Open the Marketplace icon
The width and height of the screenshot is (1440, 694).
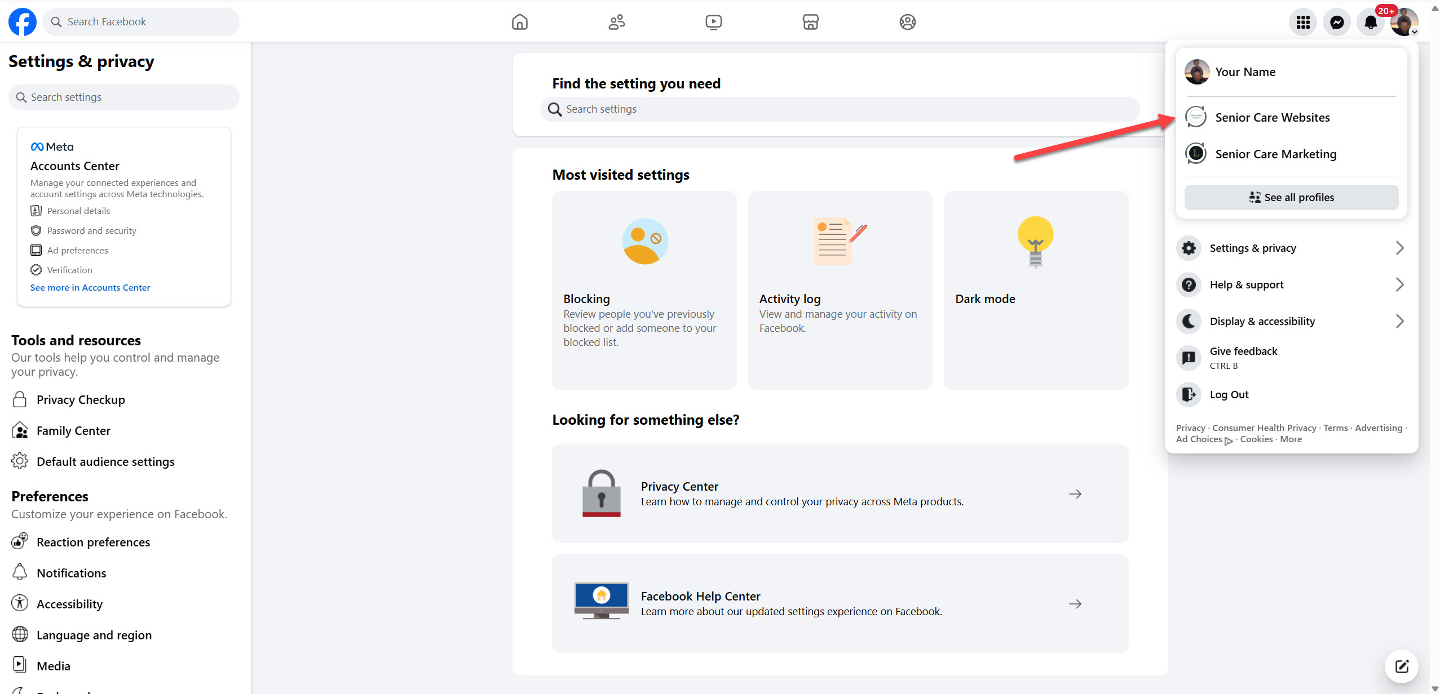coord(810,22)
